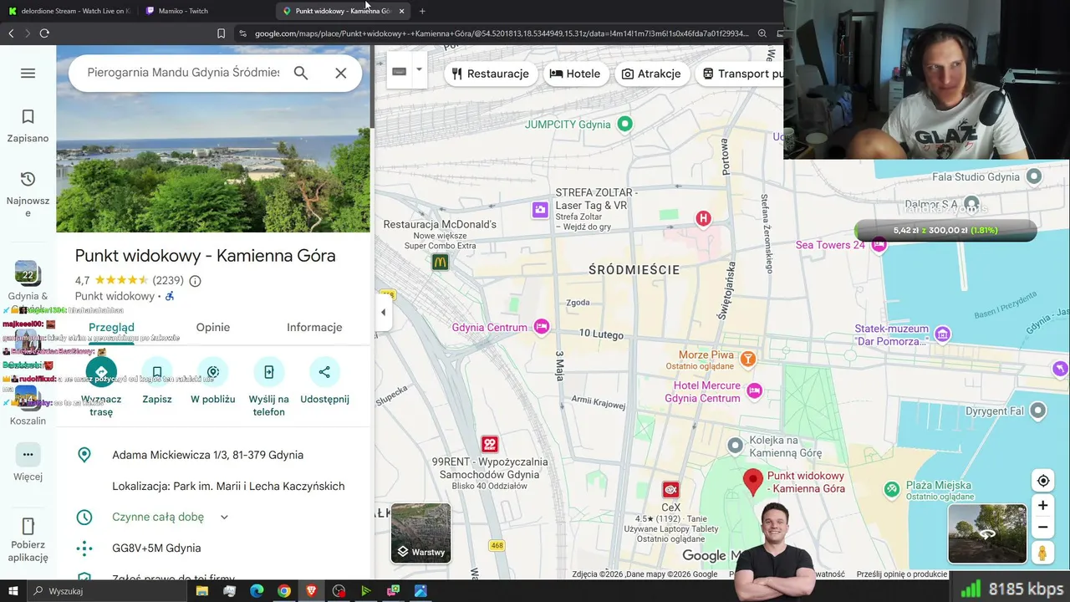Screen dimensions: 1070x602
Task: Go back in browser
Action: tap(11, 33)
